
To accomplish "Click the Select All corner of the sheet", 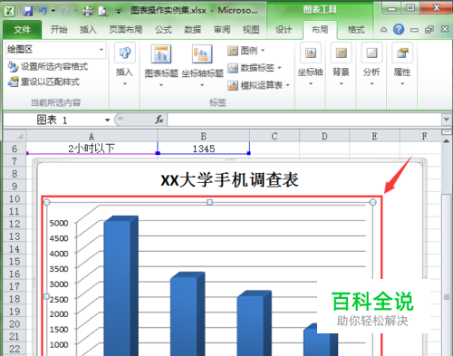I will tap(14, 136).
